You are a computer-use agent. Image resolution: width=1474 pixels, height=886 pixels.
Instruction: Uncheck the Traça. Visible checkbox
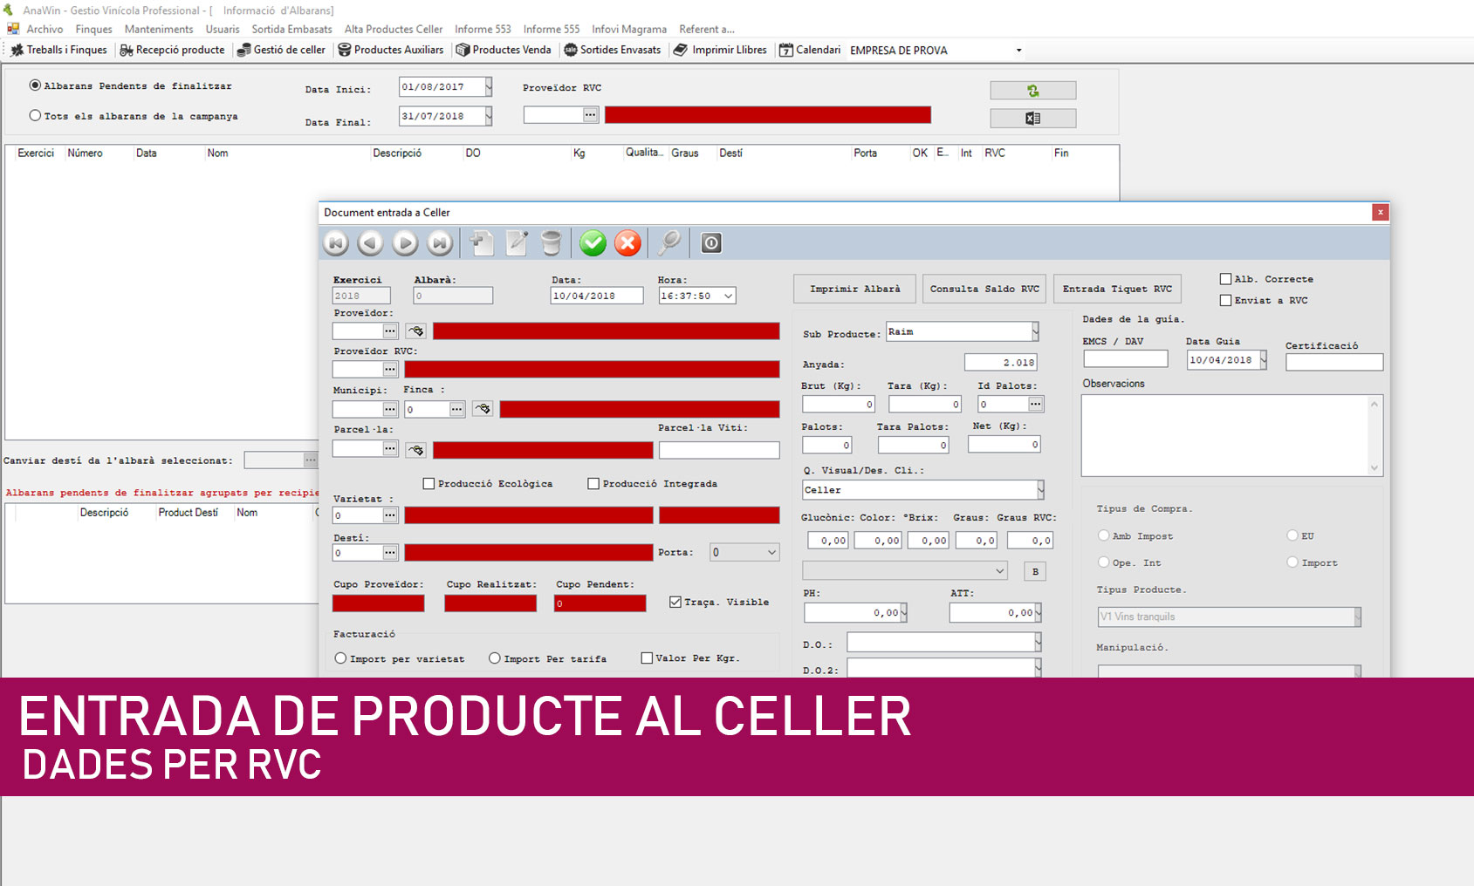tap(675, 602)
